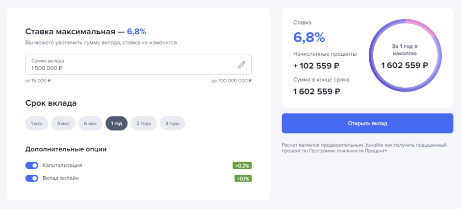Select the 1 мес deposit term

(37, 123)
